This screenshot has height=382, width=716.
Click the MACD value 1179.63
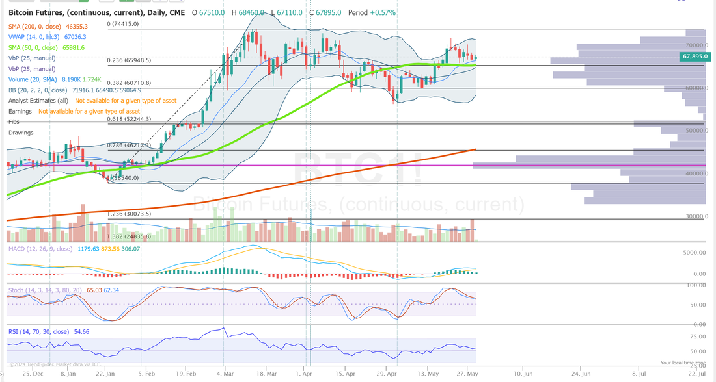click(88, 249)
